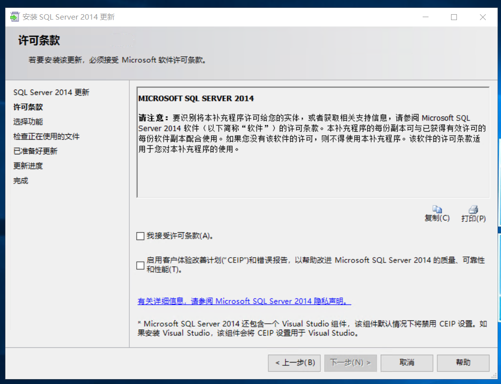Select the 选择功能 step in sidebar
This screenshot has width=501, height=384.
tap(28, 122)
